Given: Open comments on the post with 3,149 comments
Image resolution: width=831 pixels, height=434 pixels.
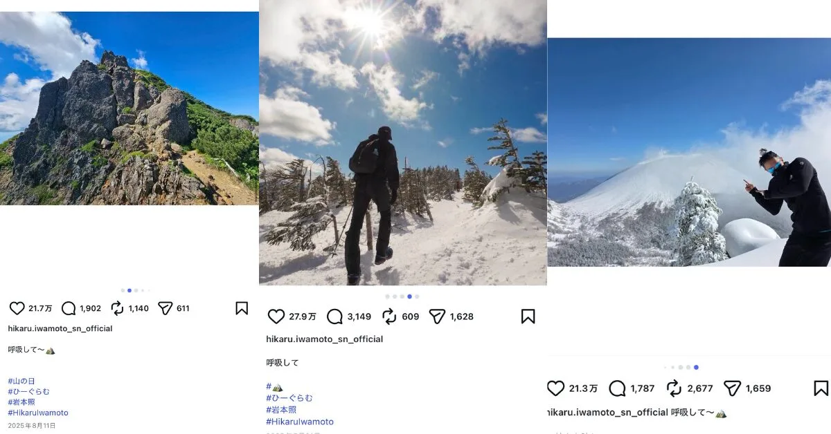Looking at the screenshot, I should 334,317.
